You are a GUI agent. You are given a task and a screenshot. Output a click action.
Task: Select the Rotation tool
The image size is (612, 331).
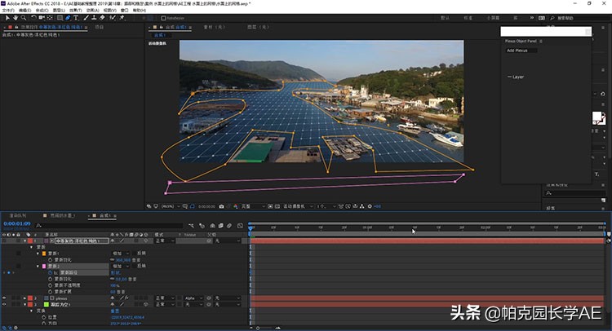(x=32, y=17)
